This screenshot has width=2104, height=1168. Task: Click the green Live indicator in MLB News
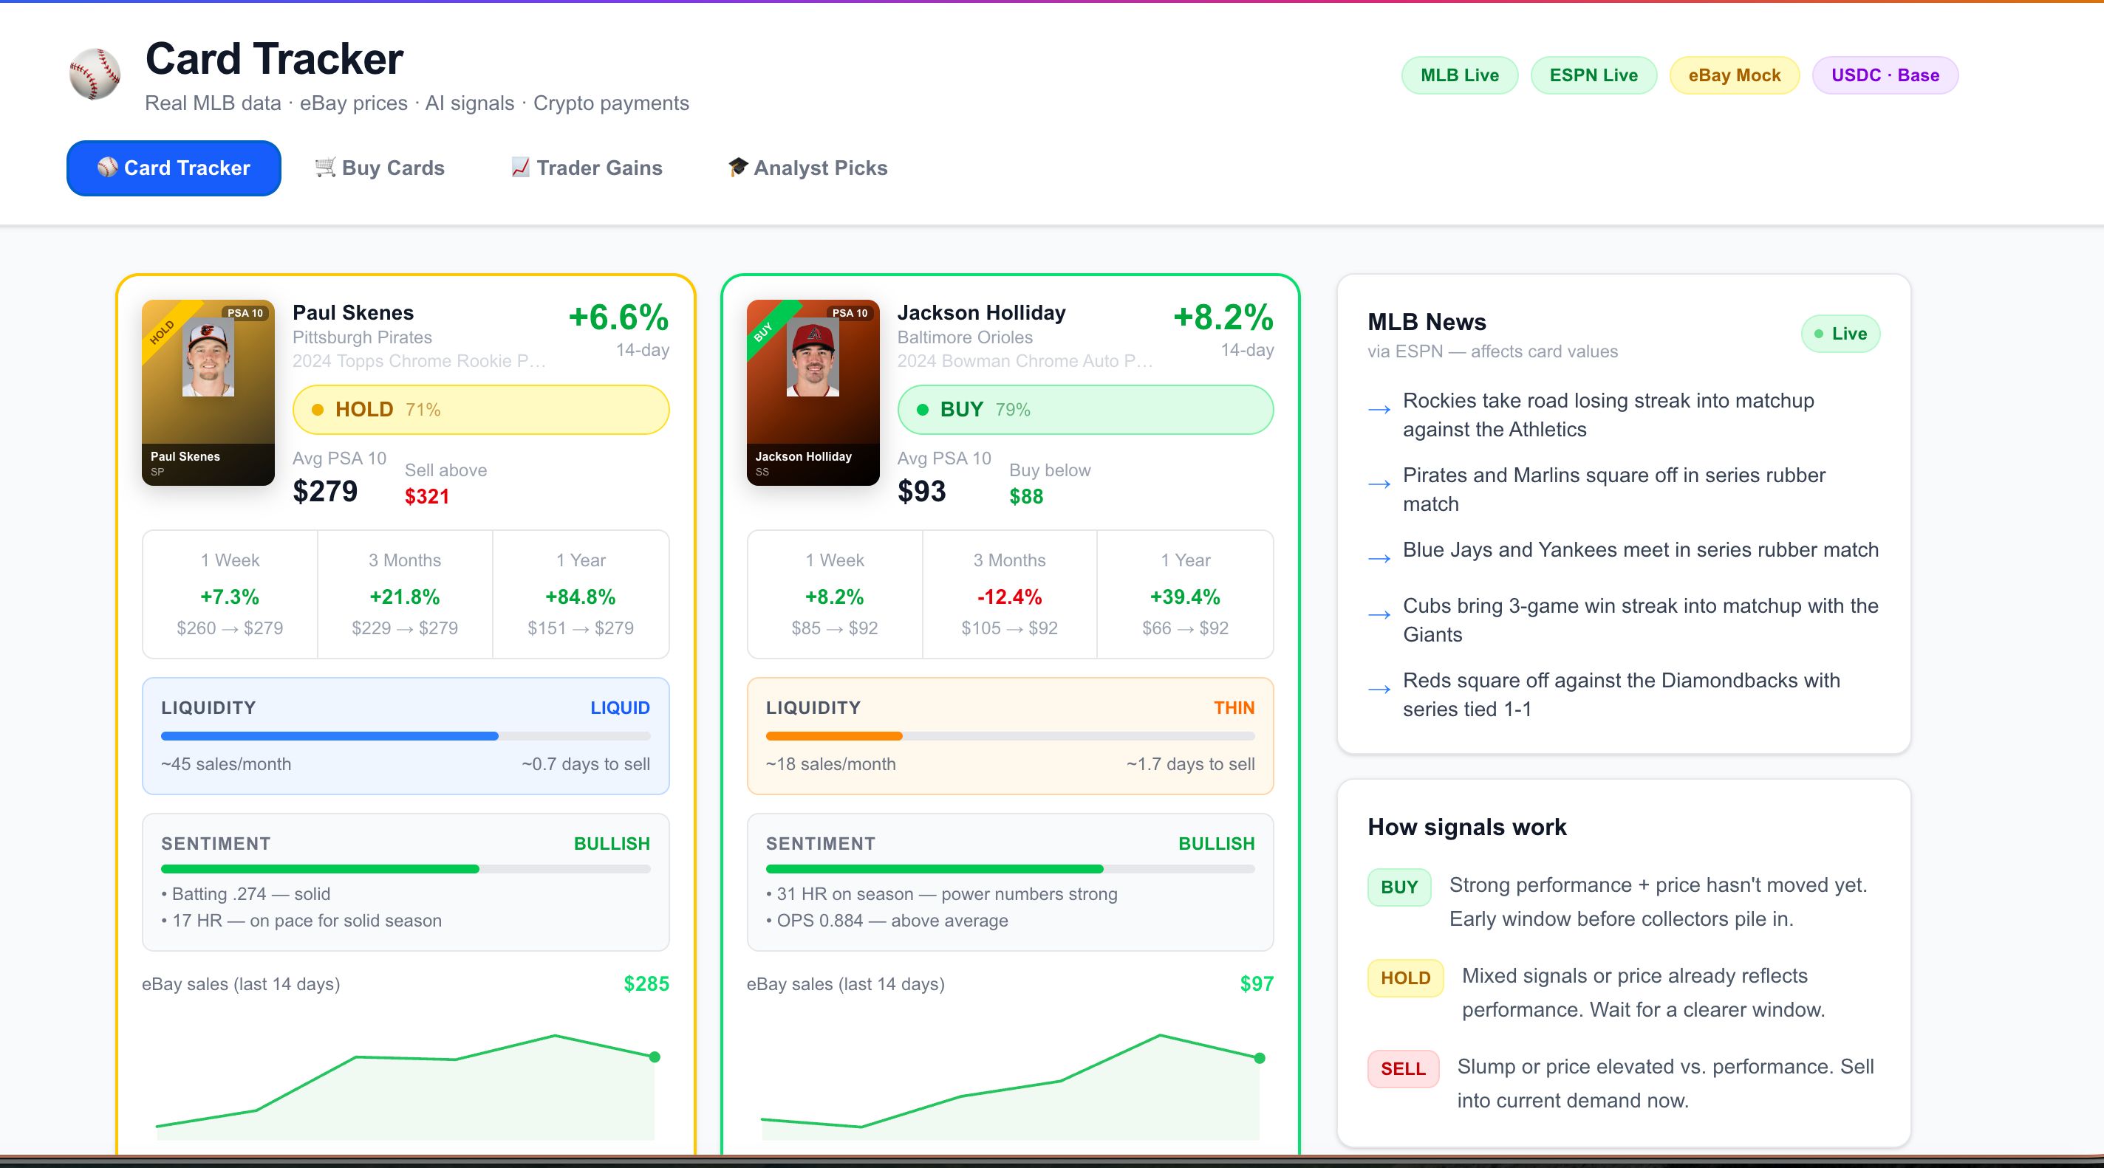click(1840, 334)
